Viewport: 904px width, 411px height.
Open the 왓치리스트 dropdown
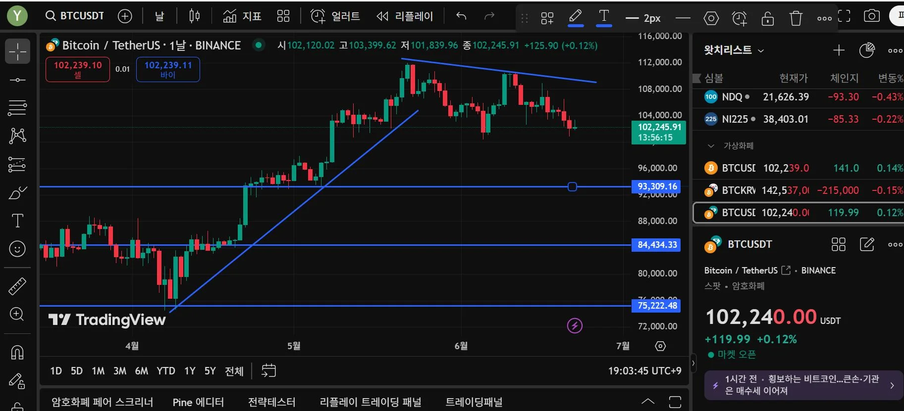(734, 50)
